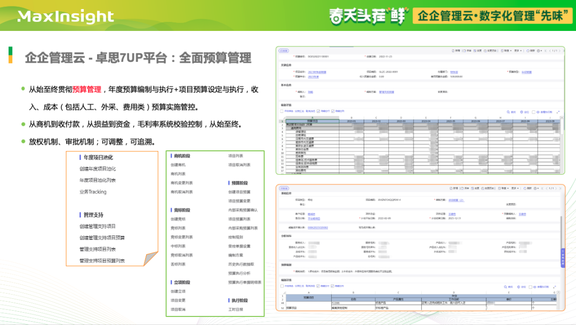Open the 更多 dropdown in bottom form toolbar
The width and height of the screenshot is (576, 325).
tap(515, 189)
